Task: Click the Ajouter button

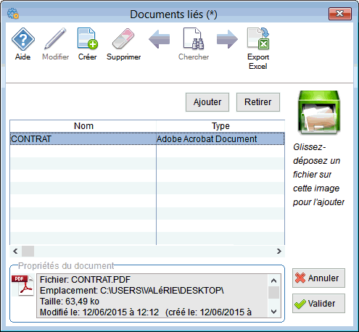Action: [x=207, y=102]
